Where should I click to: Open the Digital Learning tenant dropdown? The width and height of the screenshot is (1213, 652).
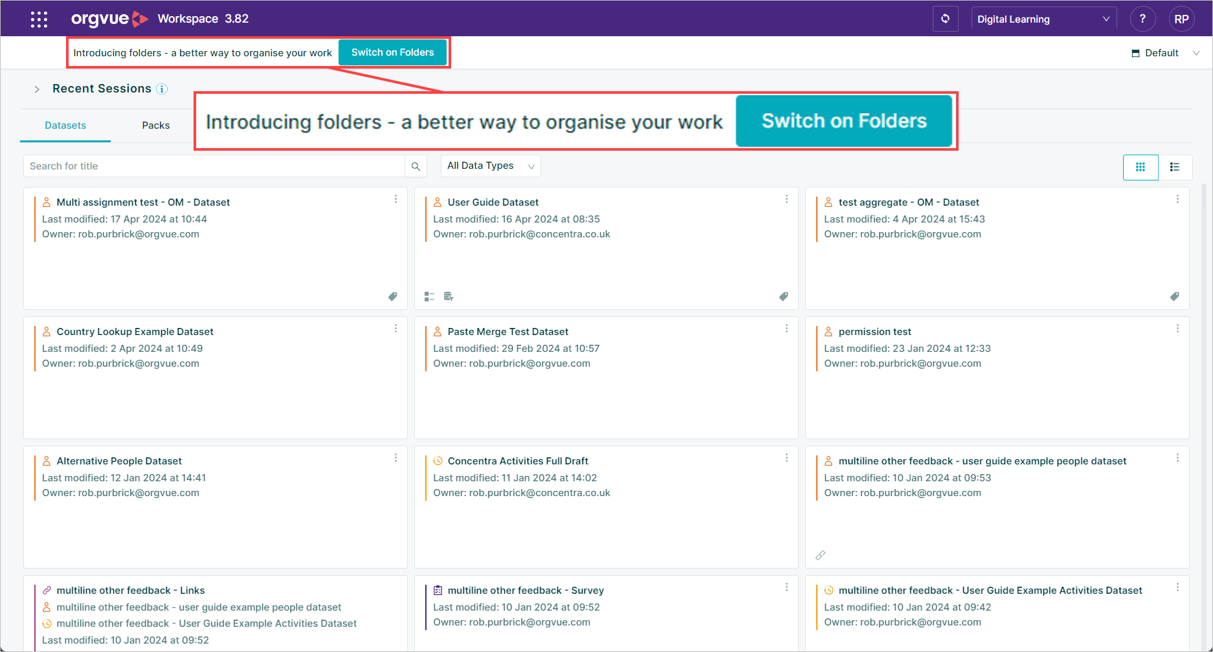pos(1044,19)
